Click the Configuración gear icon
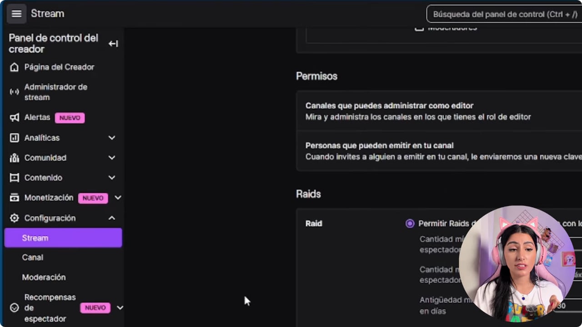Screen dimensions: 582x327 [x=15, y=218]
